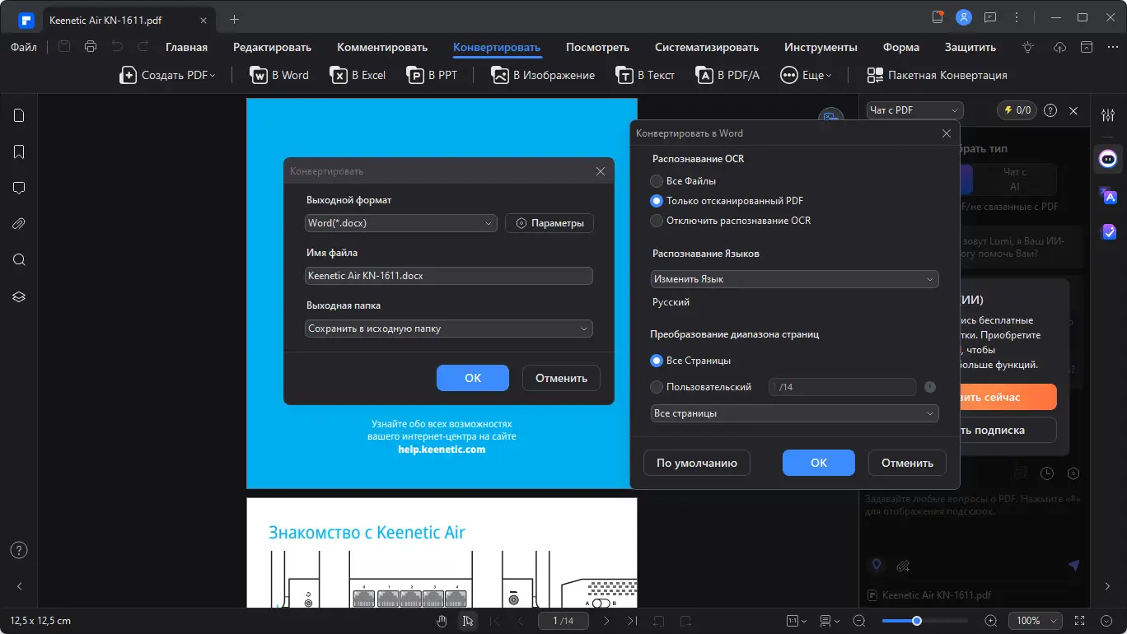Click the info icon next to page range field
The width and height of the screenshot is (1127, 634).
click(x=930, y=387)
